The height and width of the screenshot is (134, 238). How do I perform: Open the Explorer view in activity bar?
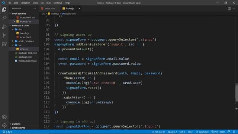[x=4, y=10]
